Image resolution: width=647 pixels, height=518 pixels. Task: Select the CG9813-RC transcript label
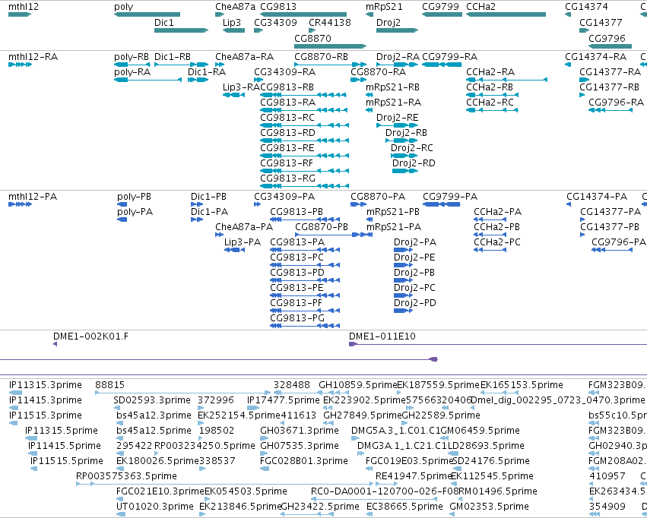coord(287,118)
